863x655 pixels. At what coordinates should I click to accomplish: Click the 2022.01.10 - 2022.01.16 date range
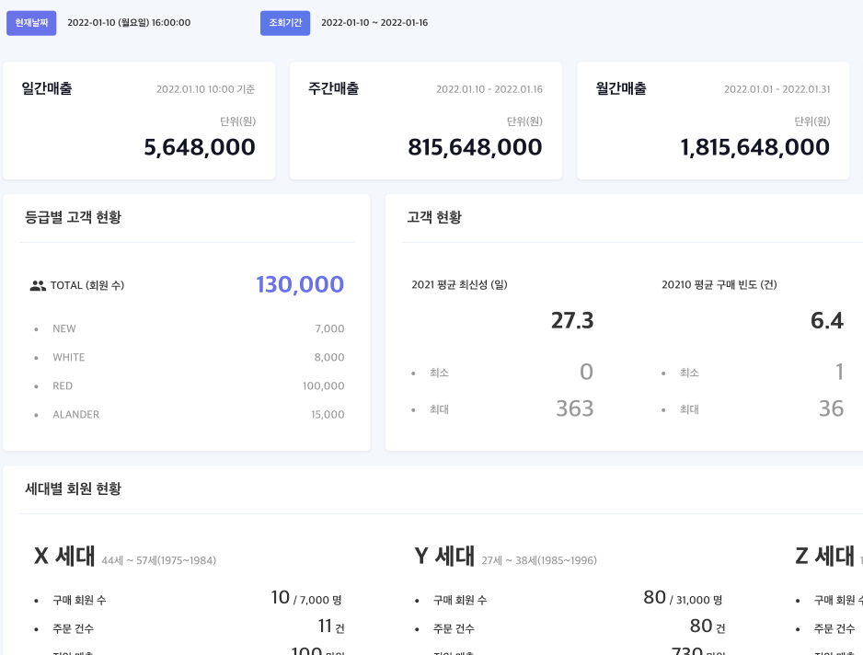489,89
